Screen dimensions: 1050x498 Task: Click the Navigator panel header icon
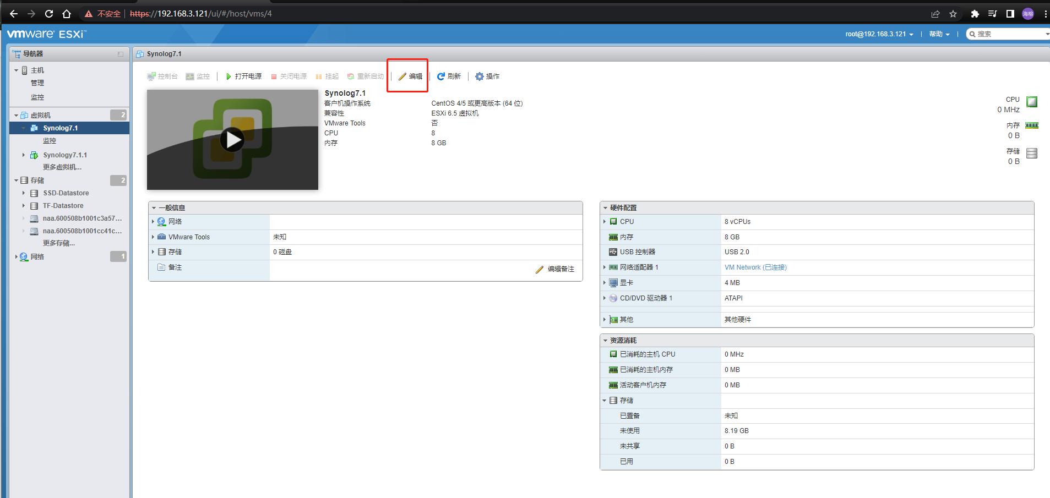point(17,54)
